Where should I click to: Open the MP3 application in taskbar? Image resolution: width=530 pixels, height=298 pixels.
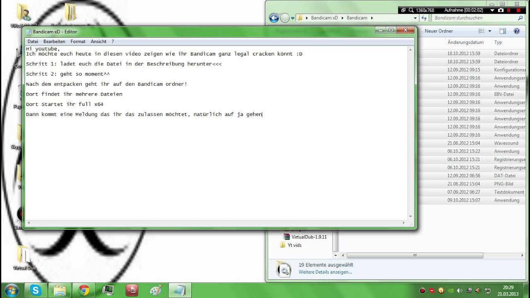132,290
